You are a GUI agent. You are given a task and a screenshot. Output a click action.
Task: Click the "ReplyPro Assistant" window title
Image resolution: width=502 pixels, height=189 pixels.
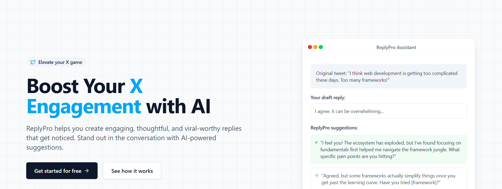(396, 47)
